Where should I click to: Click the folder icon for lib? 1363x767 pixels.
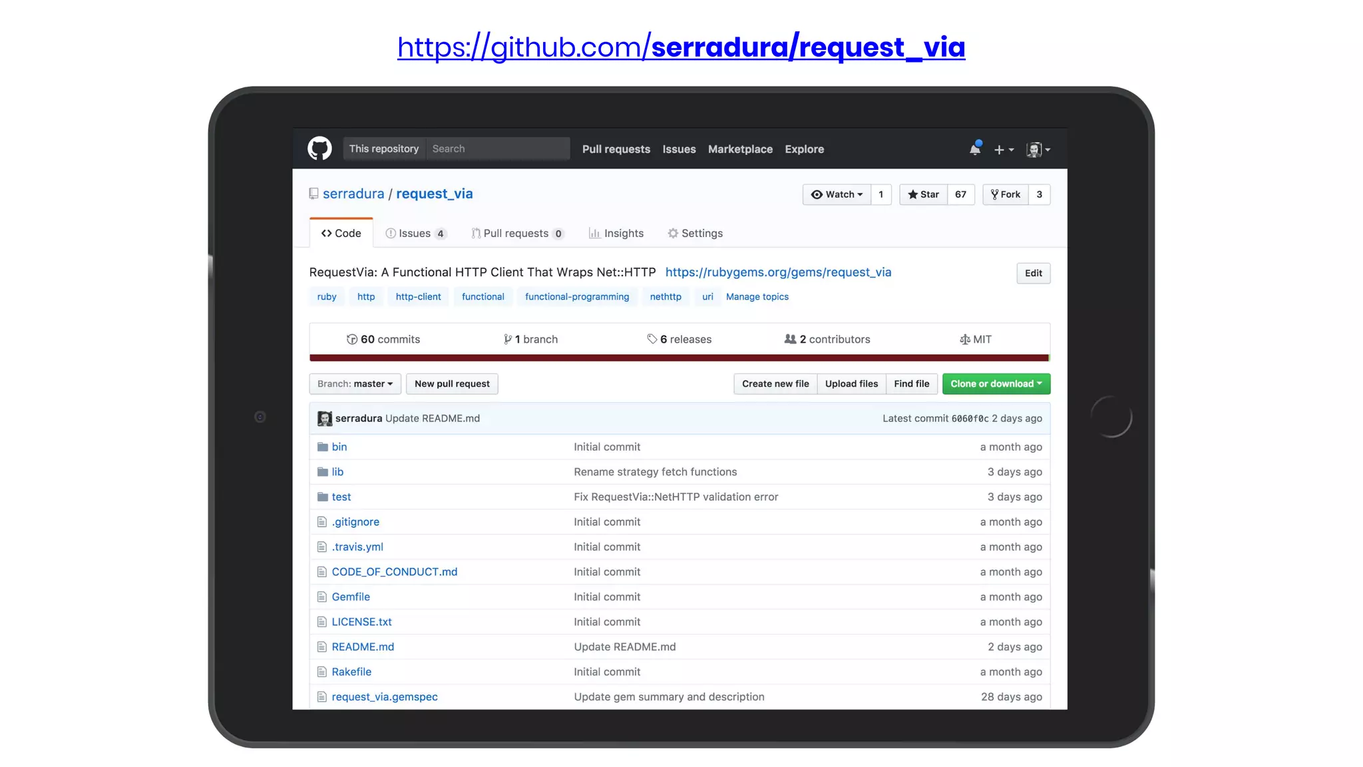click(323, 472)
